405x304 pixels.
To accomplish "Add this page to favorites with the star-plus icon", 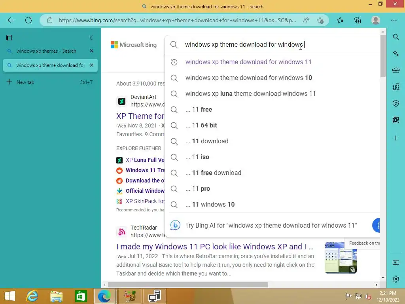I will [x=320, y=20].
